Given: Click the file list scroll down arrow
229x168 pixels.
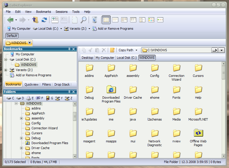Looking at the screenshot, I should pos(223,156).
